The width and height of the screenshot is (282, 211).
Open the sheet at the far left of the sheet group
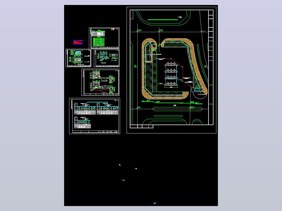pos(78,58)
